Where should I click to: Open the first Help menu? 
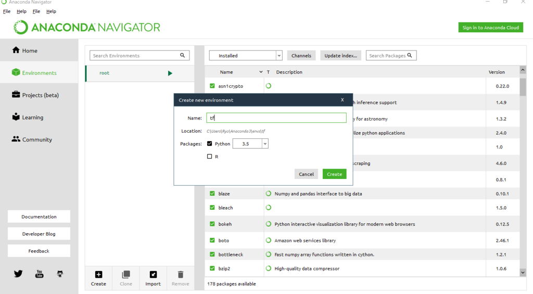pos(21,11)
